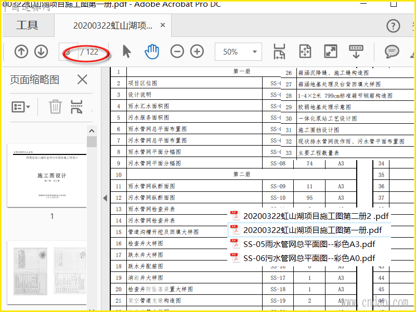
Task: Select the page 1 thumbnail
Action: coord(47,175)
